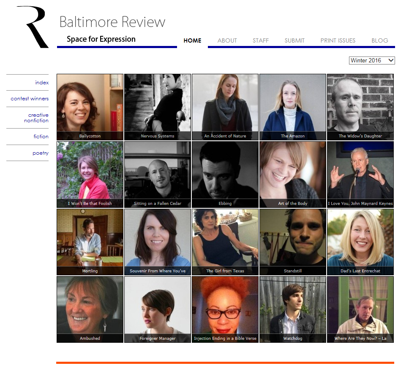Screen dimensions: 409x371
Task: Go to the HOME nav item
Action: coord(192,40)
